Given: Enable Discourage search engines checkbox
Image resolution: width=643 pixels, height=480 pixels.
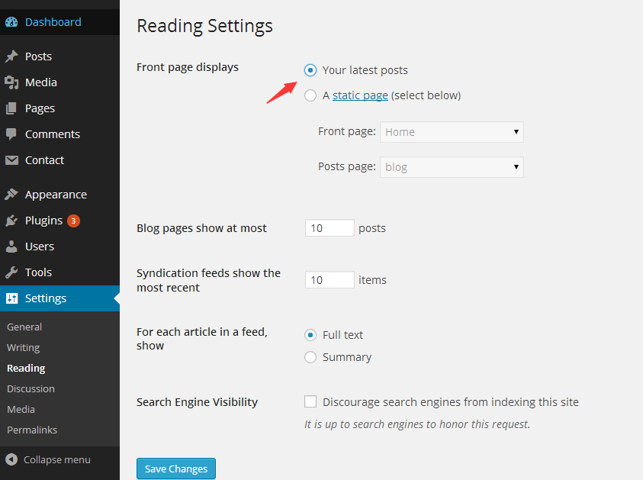Looking at the screenshot, I should [310, 401].
